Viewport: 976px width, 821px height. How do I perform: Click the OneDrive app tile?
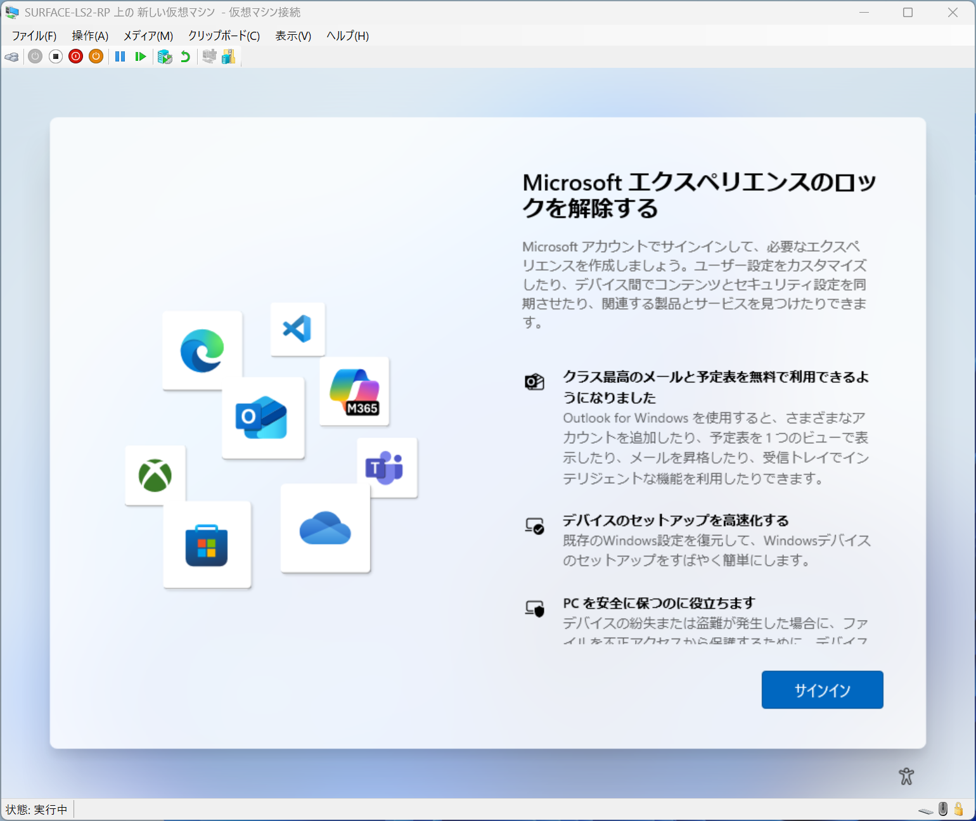(x=325, y=531)
